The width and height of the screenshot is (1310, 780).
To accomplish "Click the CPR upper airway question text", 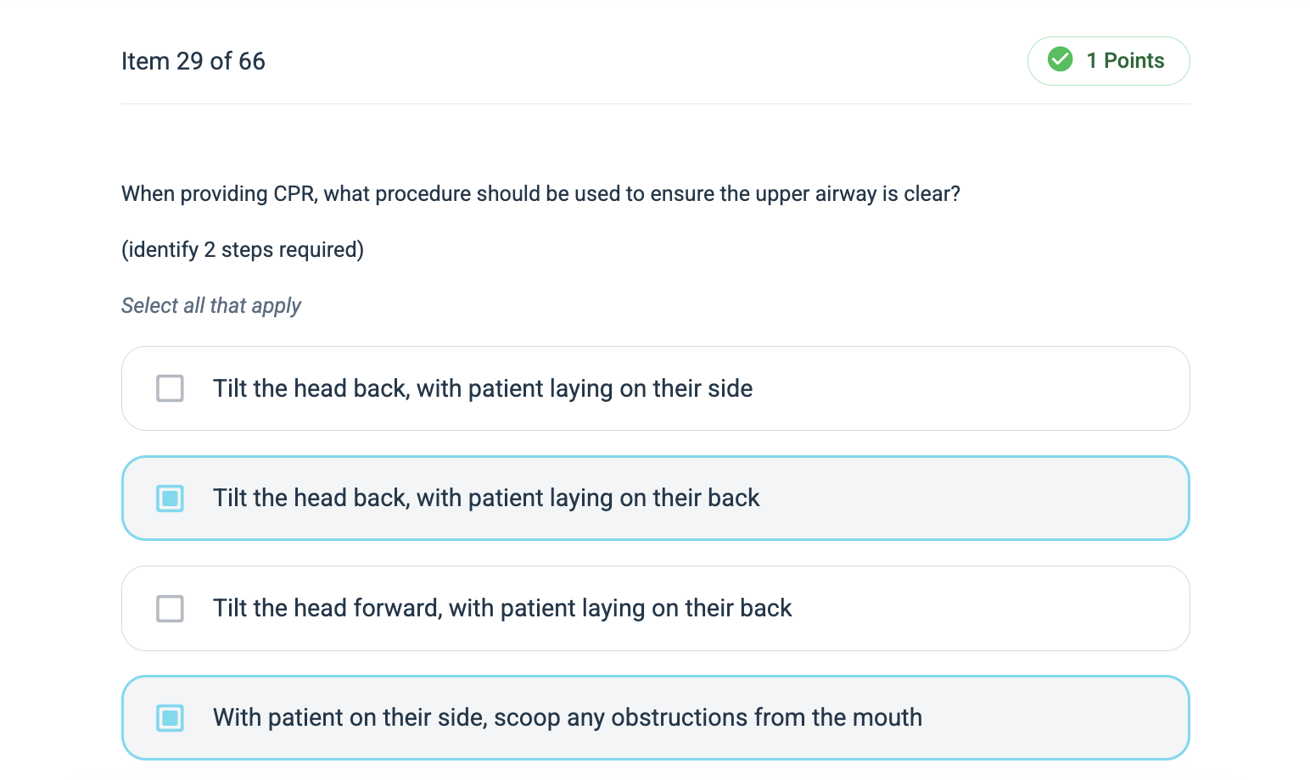I will coord(540,194).
